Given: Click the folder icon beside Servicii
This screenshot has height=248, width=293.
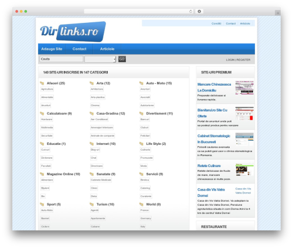Looking at the screenshot, I should coord(141,174).
